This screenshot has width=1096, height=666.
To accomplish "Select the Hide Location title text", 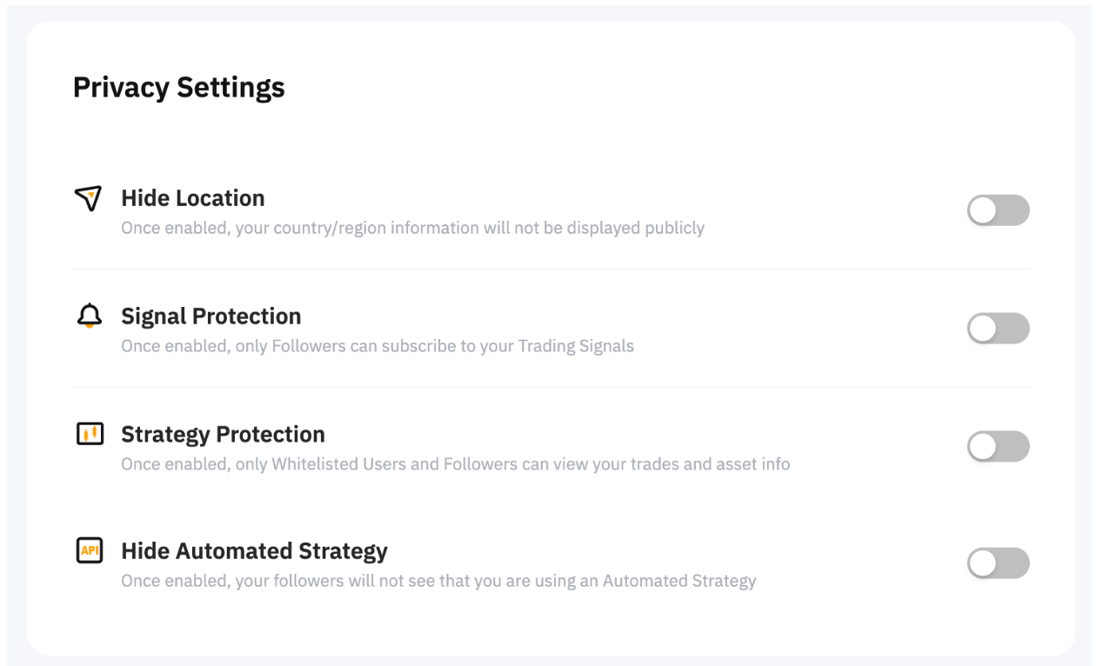I will [x=192, y=198].
